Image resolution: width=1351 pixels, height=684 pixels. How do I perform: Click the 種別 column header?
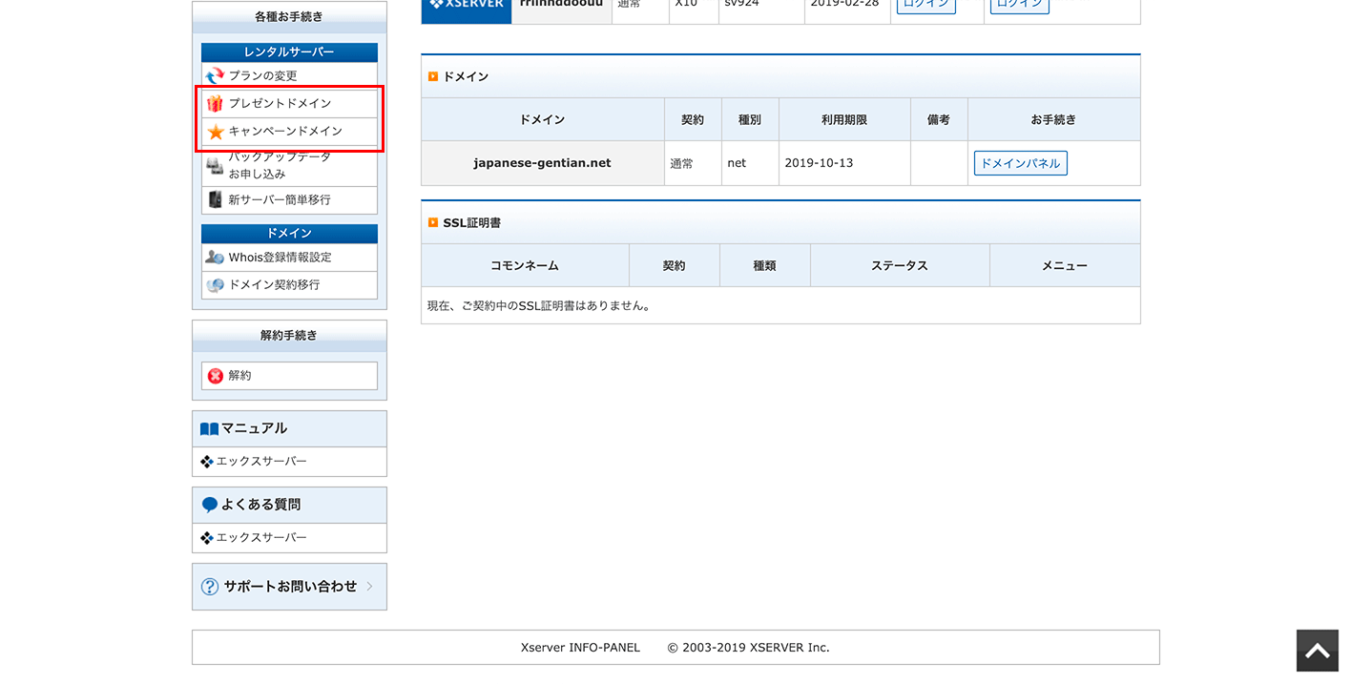click(x=750, y=120)
